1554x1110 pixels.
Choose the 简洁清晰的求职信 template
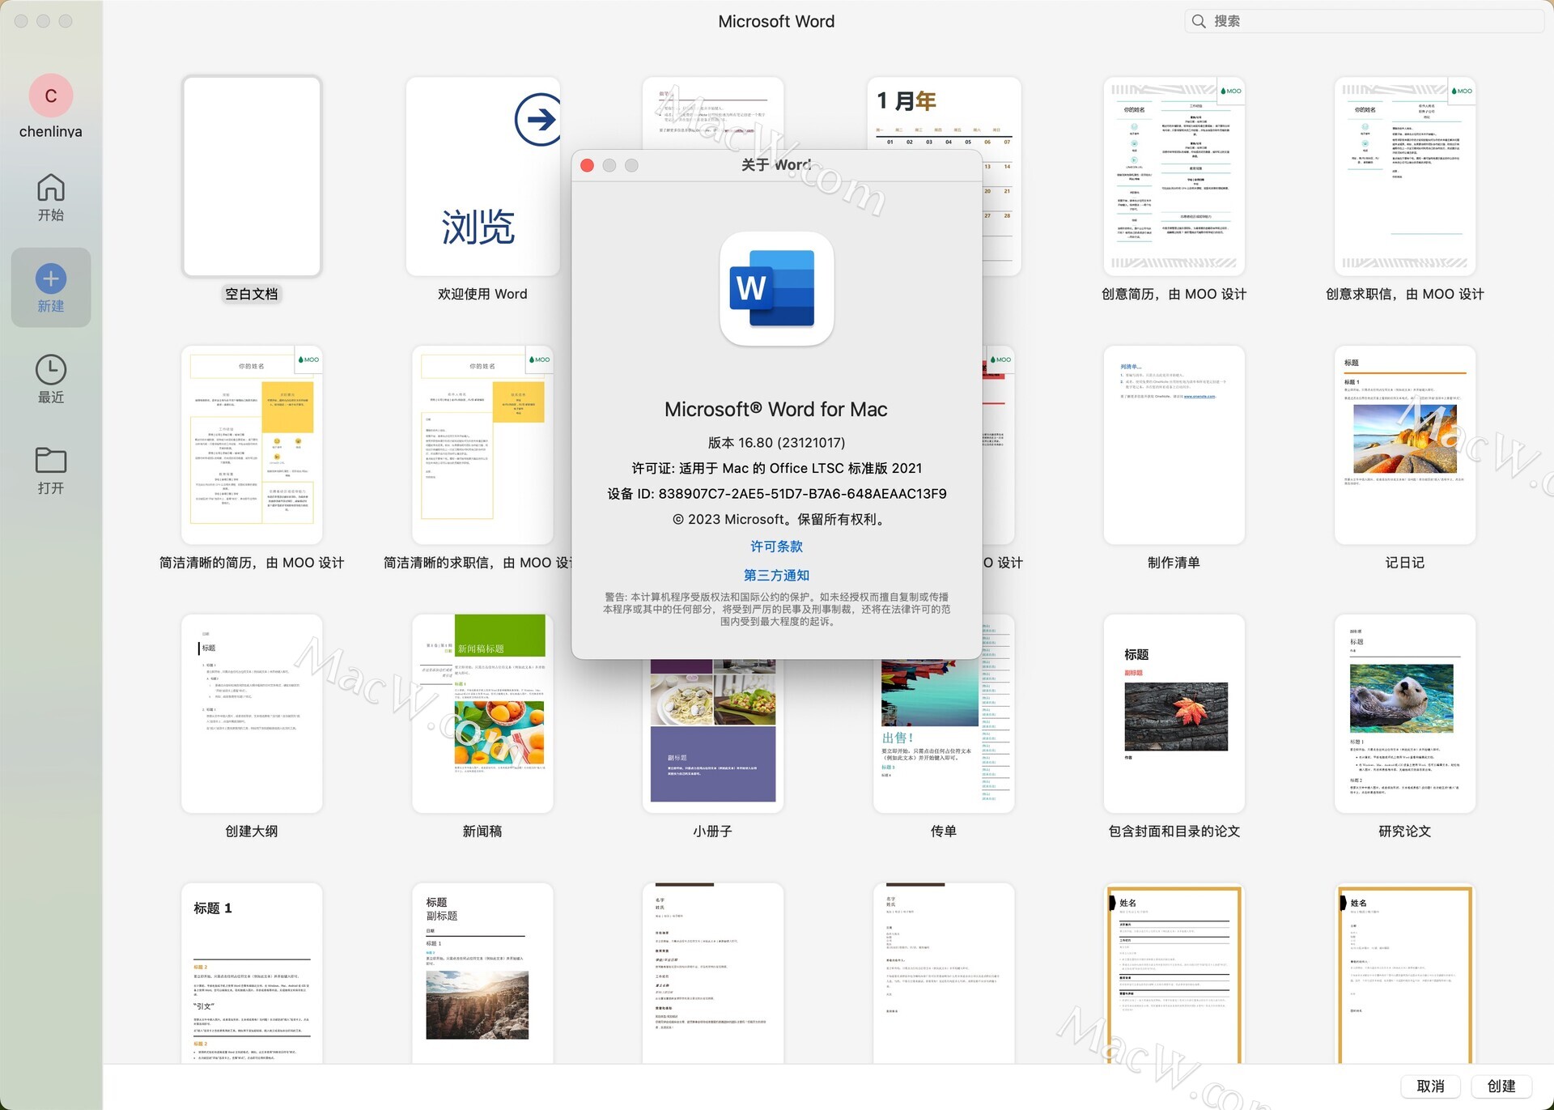click(482, 445)
